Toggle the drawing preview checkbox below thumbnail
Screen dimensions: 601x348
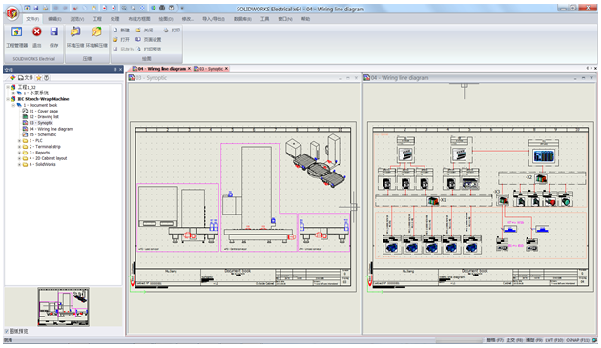(x=6, y=331)
